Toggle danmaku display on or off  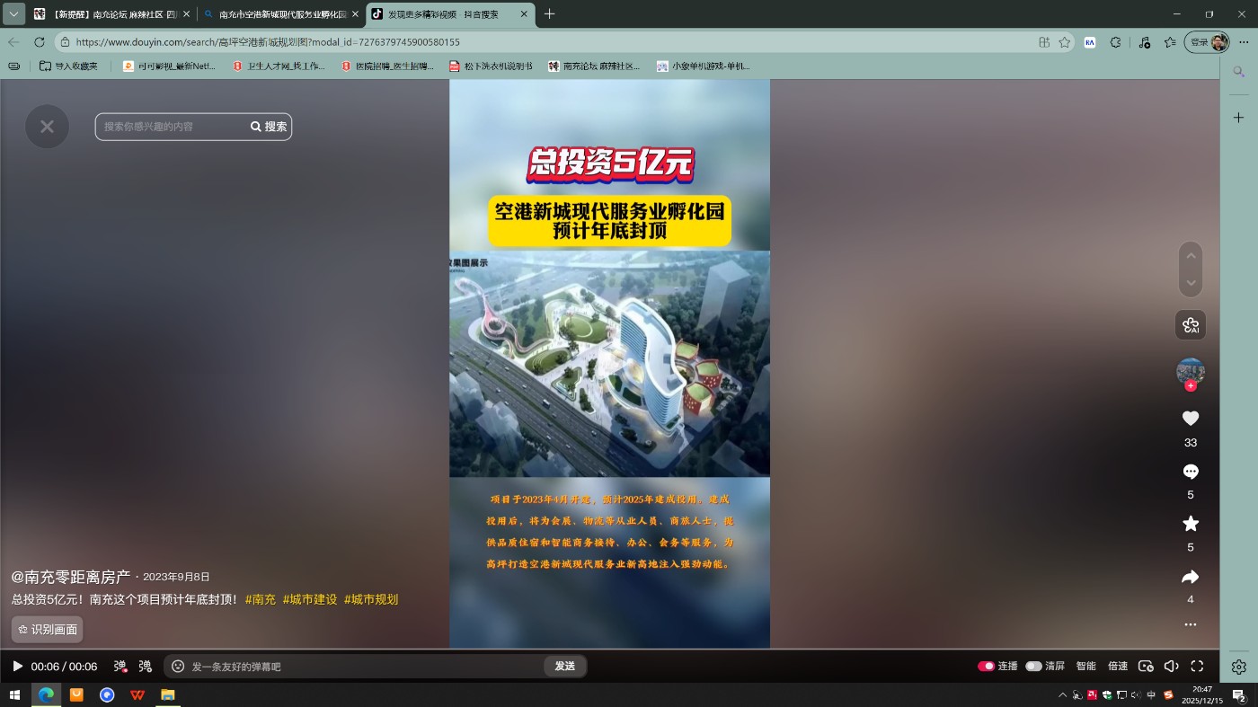tap(120, 667)
